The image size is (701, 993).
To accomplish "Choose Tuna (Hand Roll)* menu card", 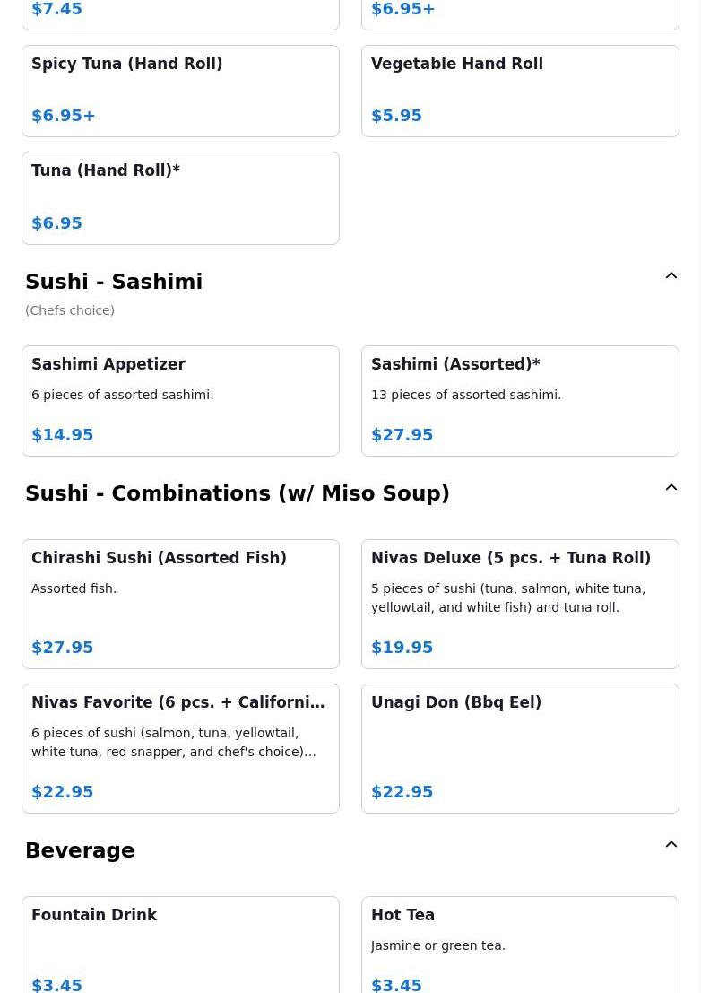I will coord(180,197).
